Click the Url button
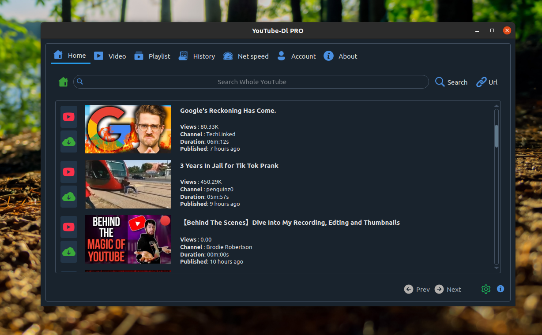Image resolution: width=542 pixels, height=335 pixels. 487,82
